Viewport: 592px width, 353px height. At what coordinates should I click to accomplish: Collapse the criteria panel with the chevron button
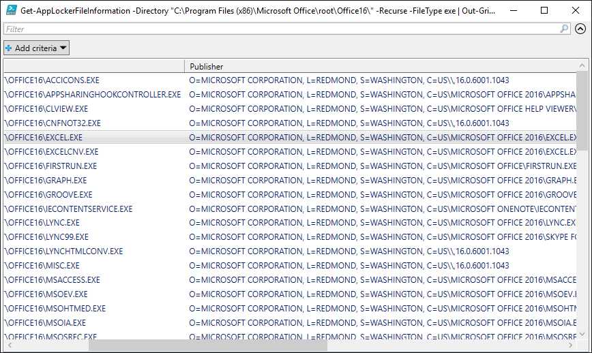[580, 29]
